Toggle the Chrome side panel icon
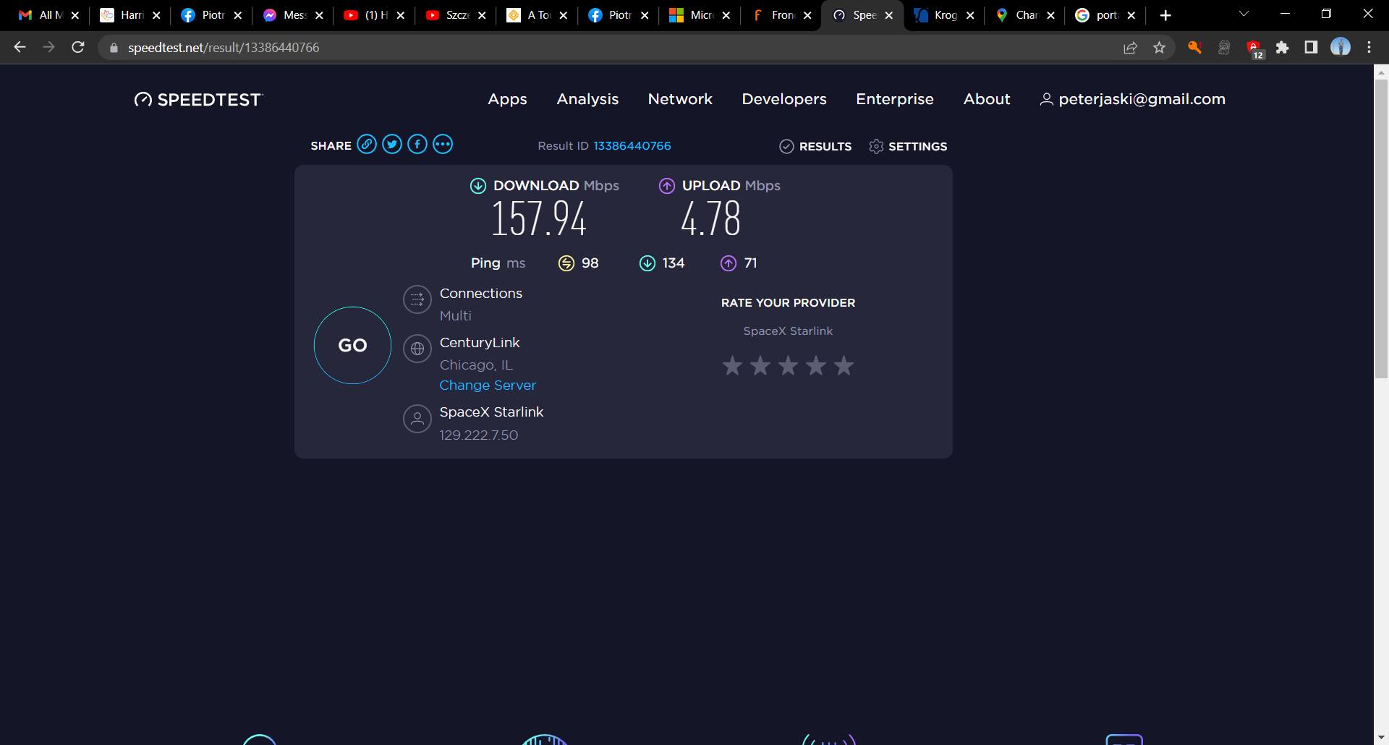Image resolution: width=1389 pixels, height=745 pixels. (1311, 47)
